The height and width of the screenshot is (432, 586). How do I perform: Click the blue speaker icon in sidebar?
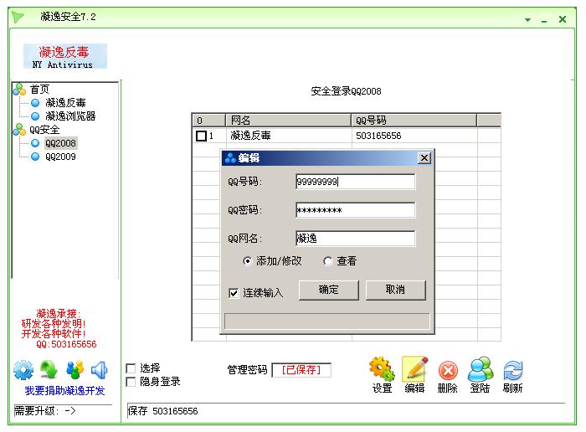point(100,369)
